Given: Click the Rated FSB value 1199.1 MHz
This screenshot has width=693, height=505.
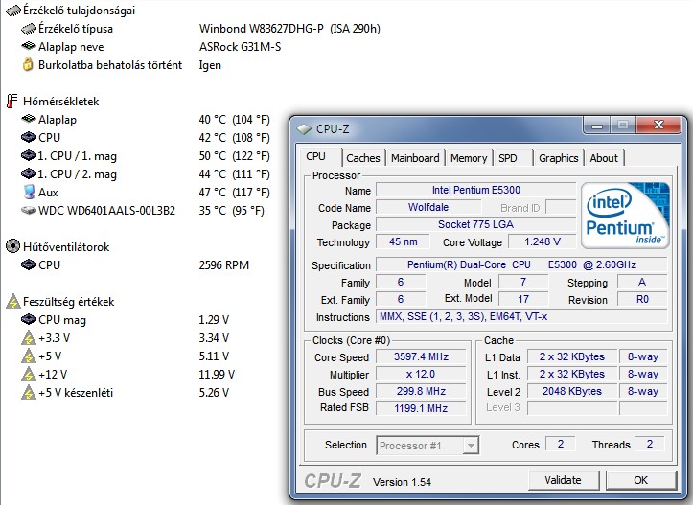Looking at the screenshot, I should (421, 408).
